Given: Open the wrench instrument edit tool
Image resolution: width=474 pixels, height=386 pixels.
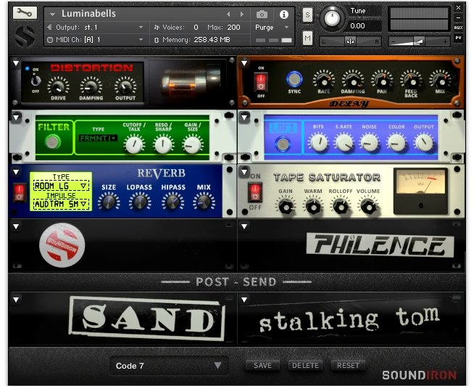Looking at the screenshot, I should tap(25, 13).
